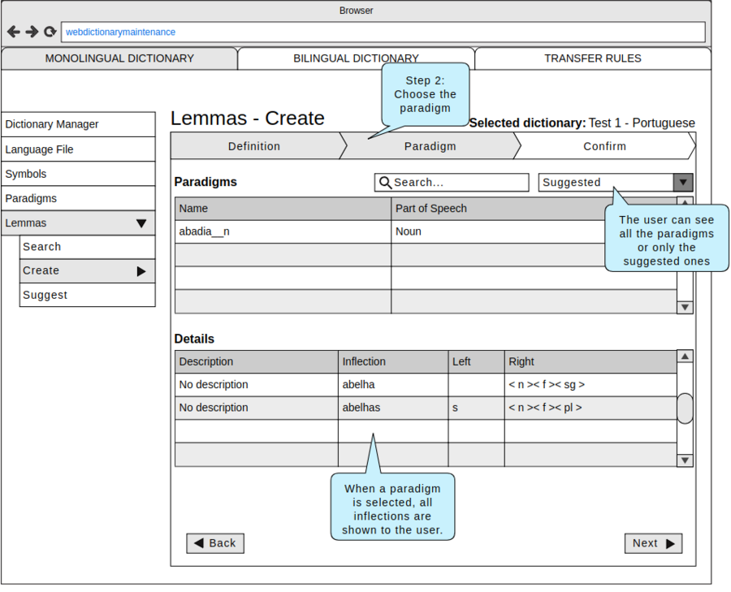Click the browser forward arrow icon
This screenshot has height=592, width=731.
tap(32, 32)
